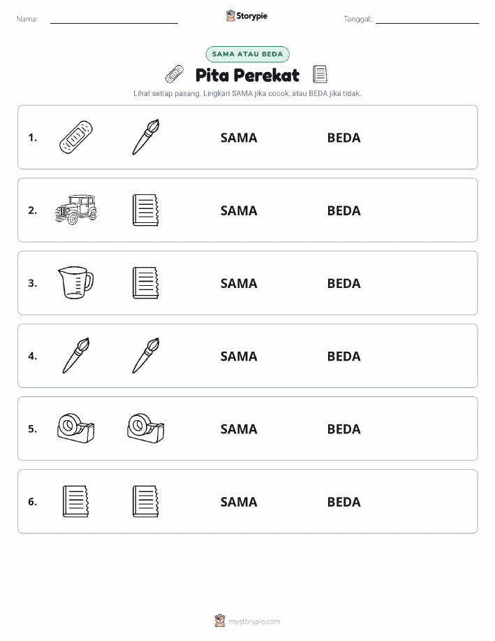
Task: Click the left notepad in row 6
Action: [x=76, y=501]
